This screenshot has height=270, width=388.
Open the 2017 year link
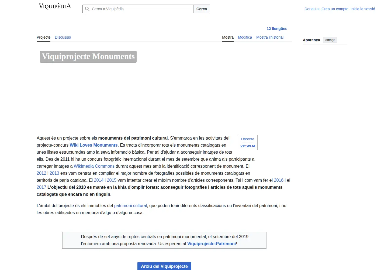pyautogui.click(x=41, y=187)
